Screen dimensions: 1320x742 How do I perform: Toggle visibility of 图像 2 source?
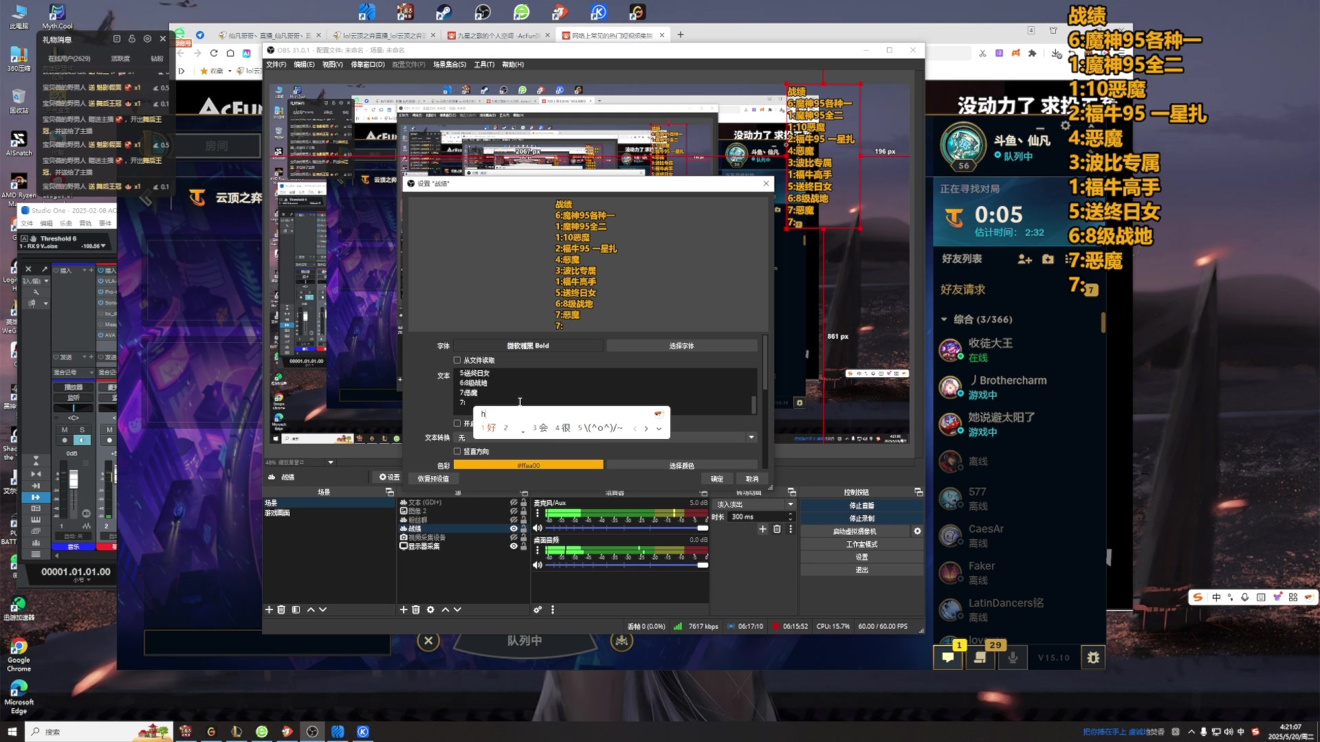pyautogui.click(x=513, y=511)
